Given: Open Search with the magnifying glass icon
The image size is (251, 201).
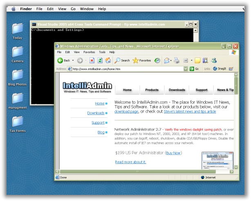Looking at the screenshot, I should click(117, 60).
